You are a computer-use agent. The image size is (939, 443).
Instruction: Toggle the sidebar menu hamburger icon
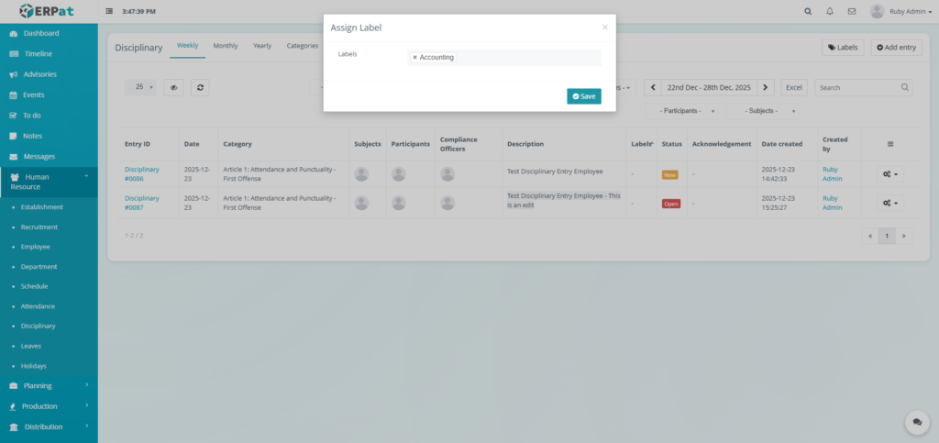110,11
